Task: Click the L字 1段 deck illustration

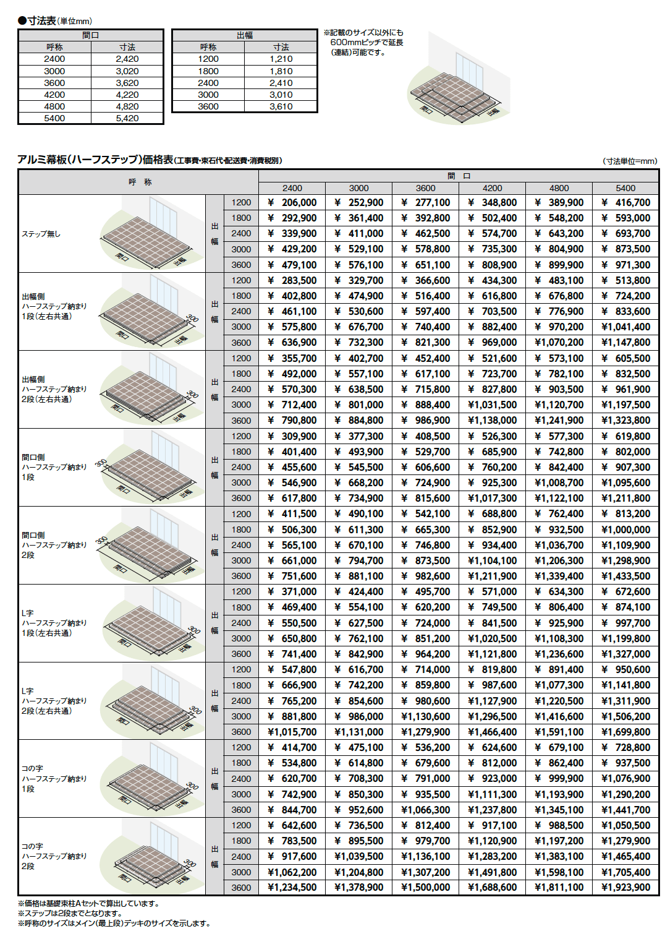Action: click(148, 624)
